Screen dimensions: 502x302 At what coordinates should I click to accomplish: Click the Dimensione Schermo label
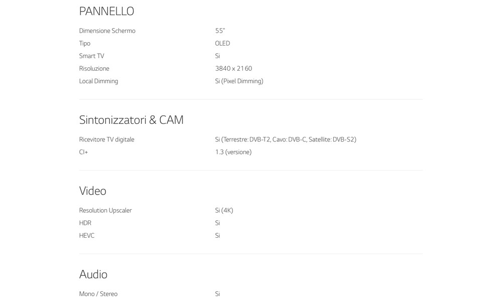107,31
